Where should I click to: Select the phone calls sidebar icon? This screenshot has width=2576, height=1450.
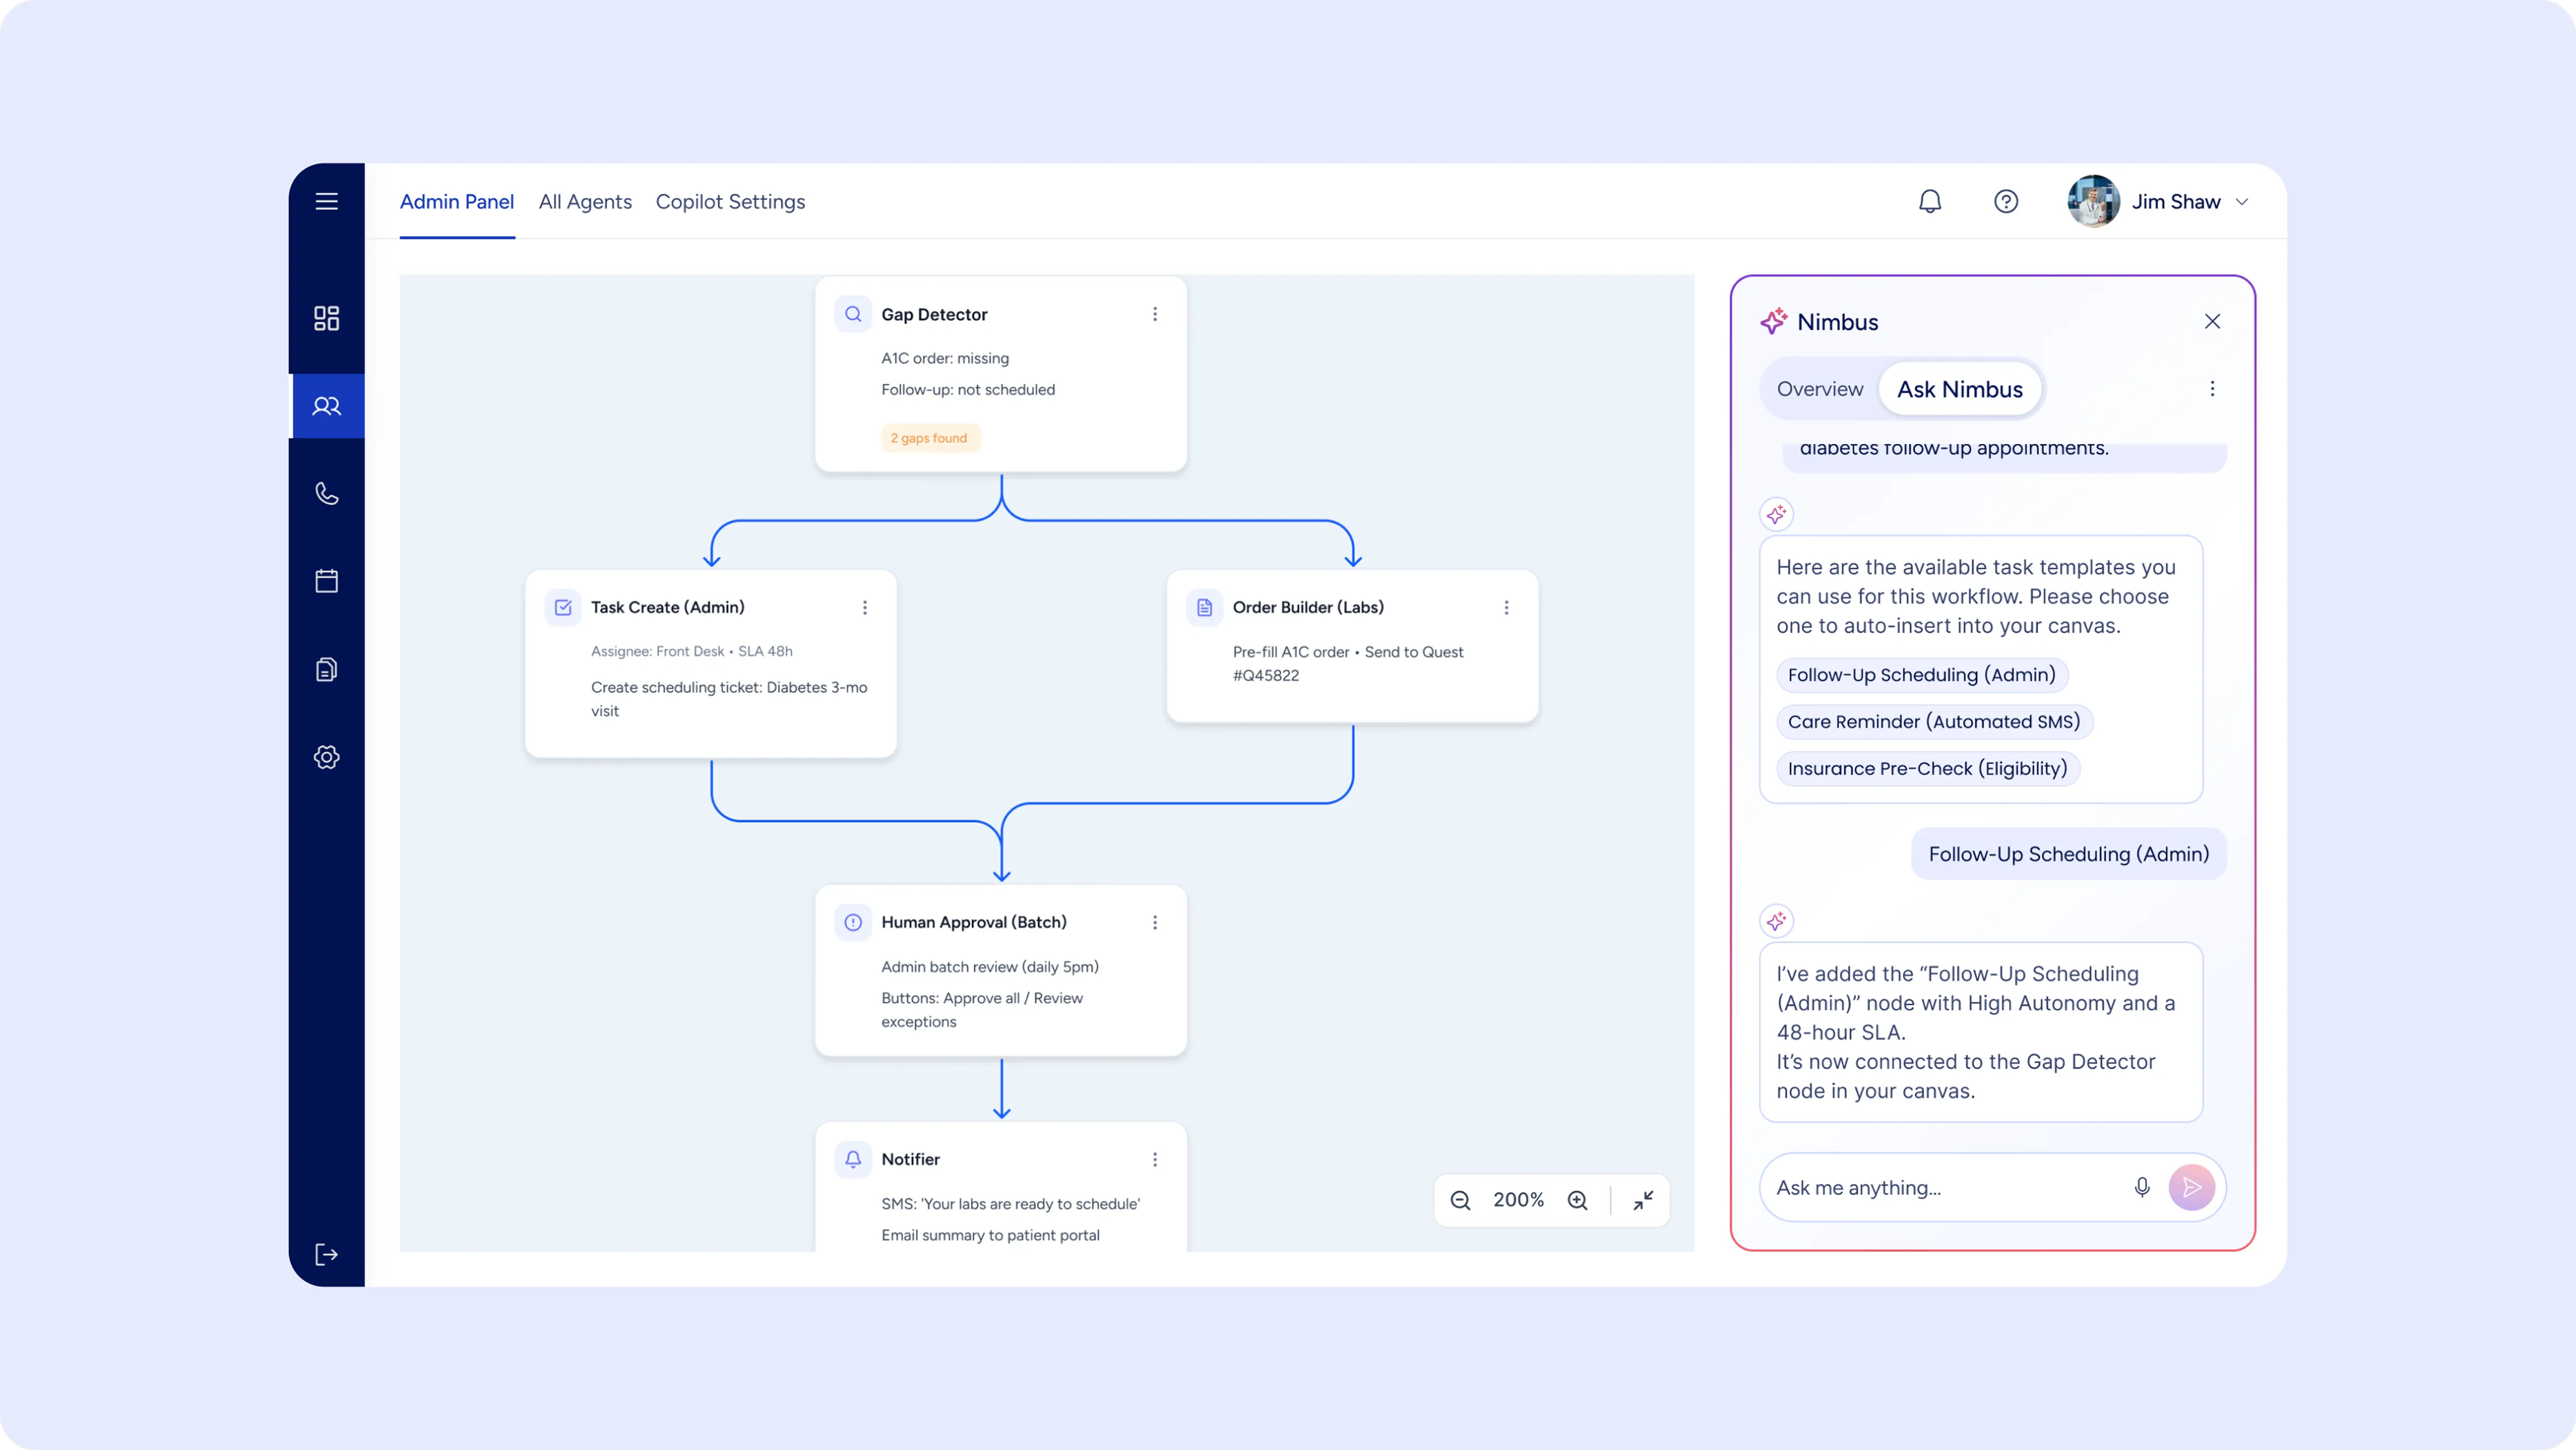326,493
